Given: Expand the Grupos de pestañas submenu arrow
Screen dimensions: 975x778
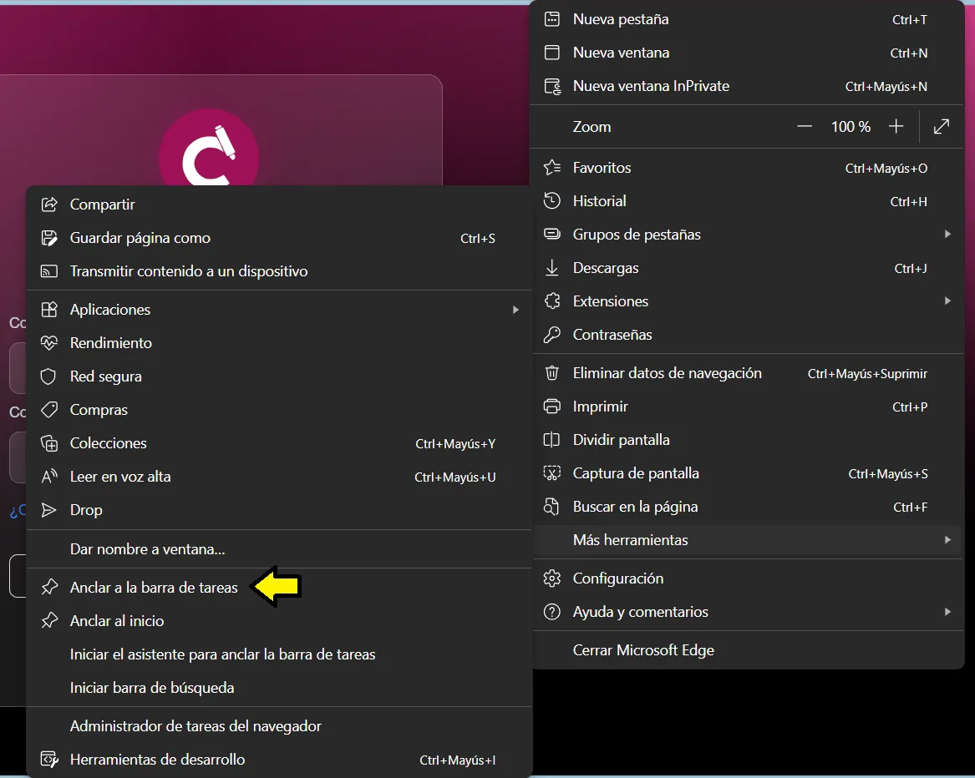Looking at the screenshot, I should click(947, 235).
